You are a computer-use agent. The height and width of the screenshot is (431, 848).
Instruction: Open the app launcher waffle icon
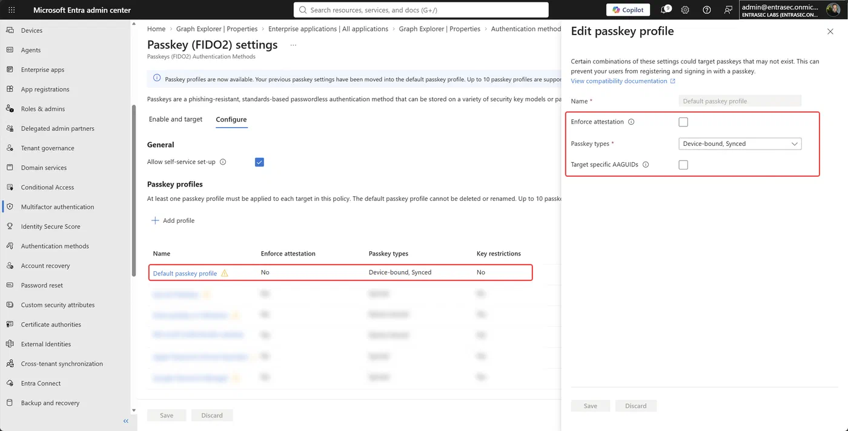pyautogui.click(x=12, y=10)
